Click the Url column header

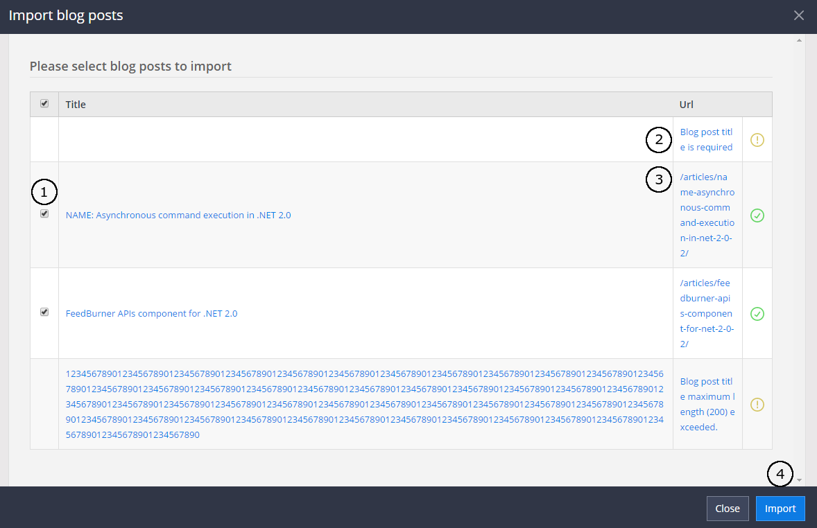pyautogui.click(x=686, y=105)
